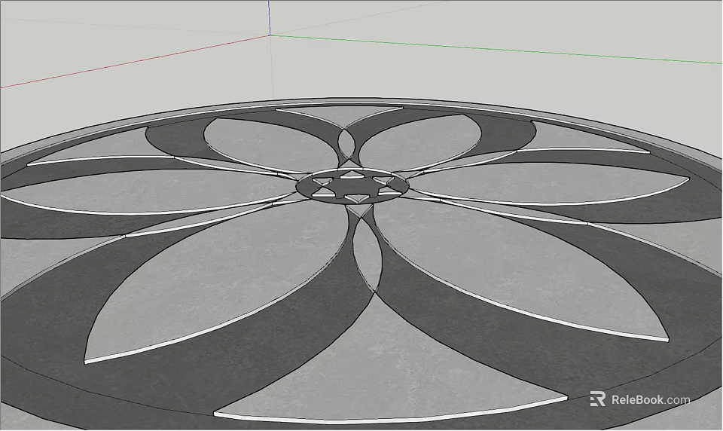Image resolution: width=723 pixels, height=431 pixels.
Task: Select the small lens shape above the central medallion
Action: (348, 143)
